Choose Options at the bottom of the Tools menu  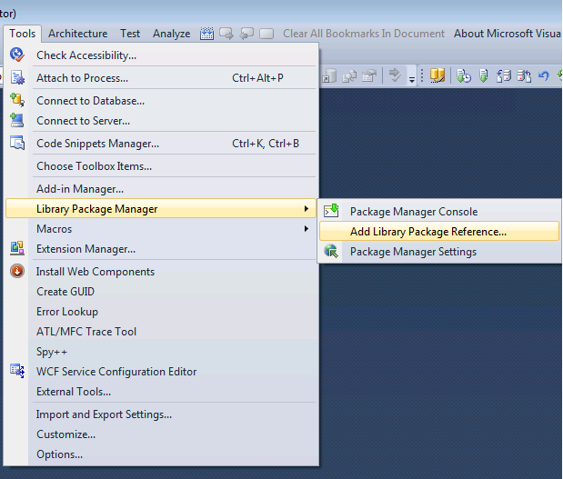point(59,454)
